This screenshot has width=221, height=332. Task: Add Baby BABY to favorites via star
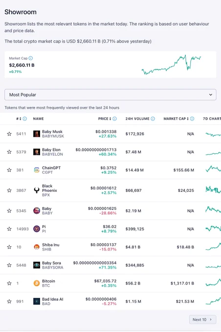click(9, 211)
